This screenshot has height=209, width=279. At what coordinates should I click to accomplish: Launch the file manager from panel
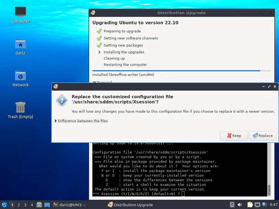click(39, 205)
